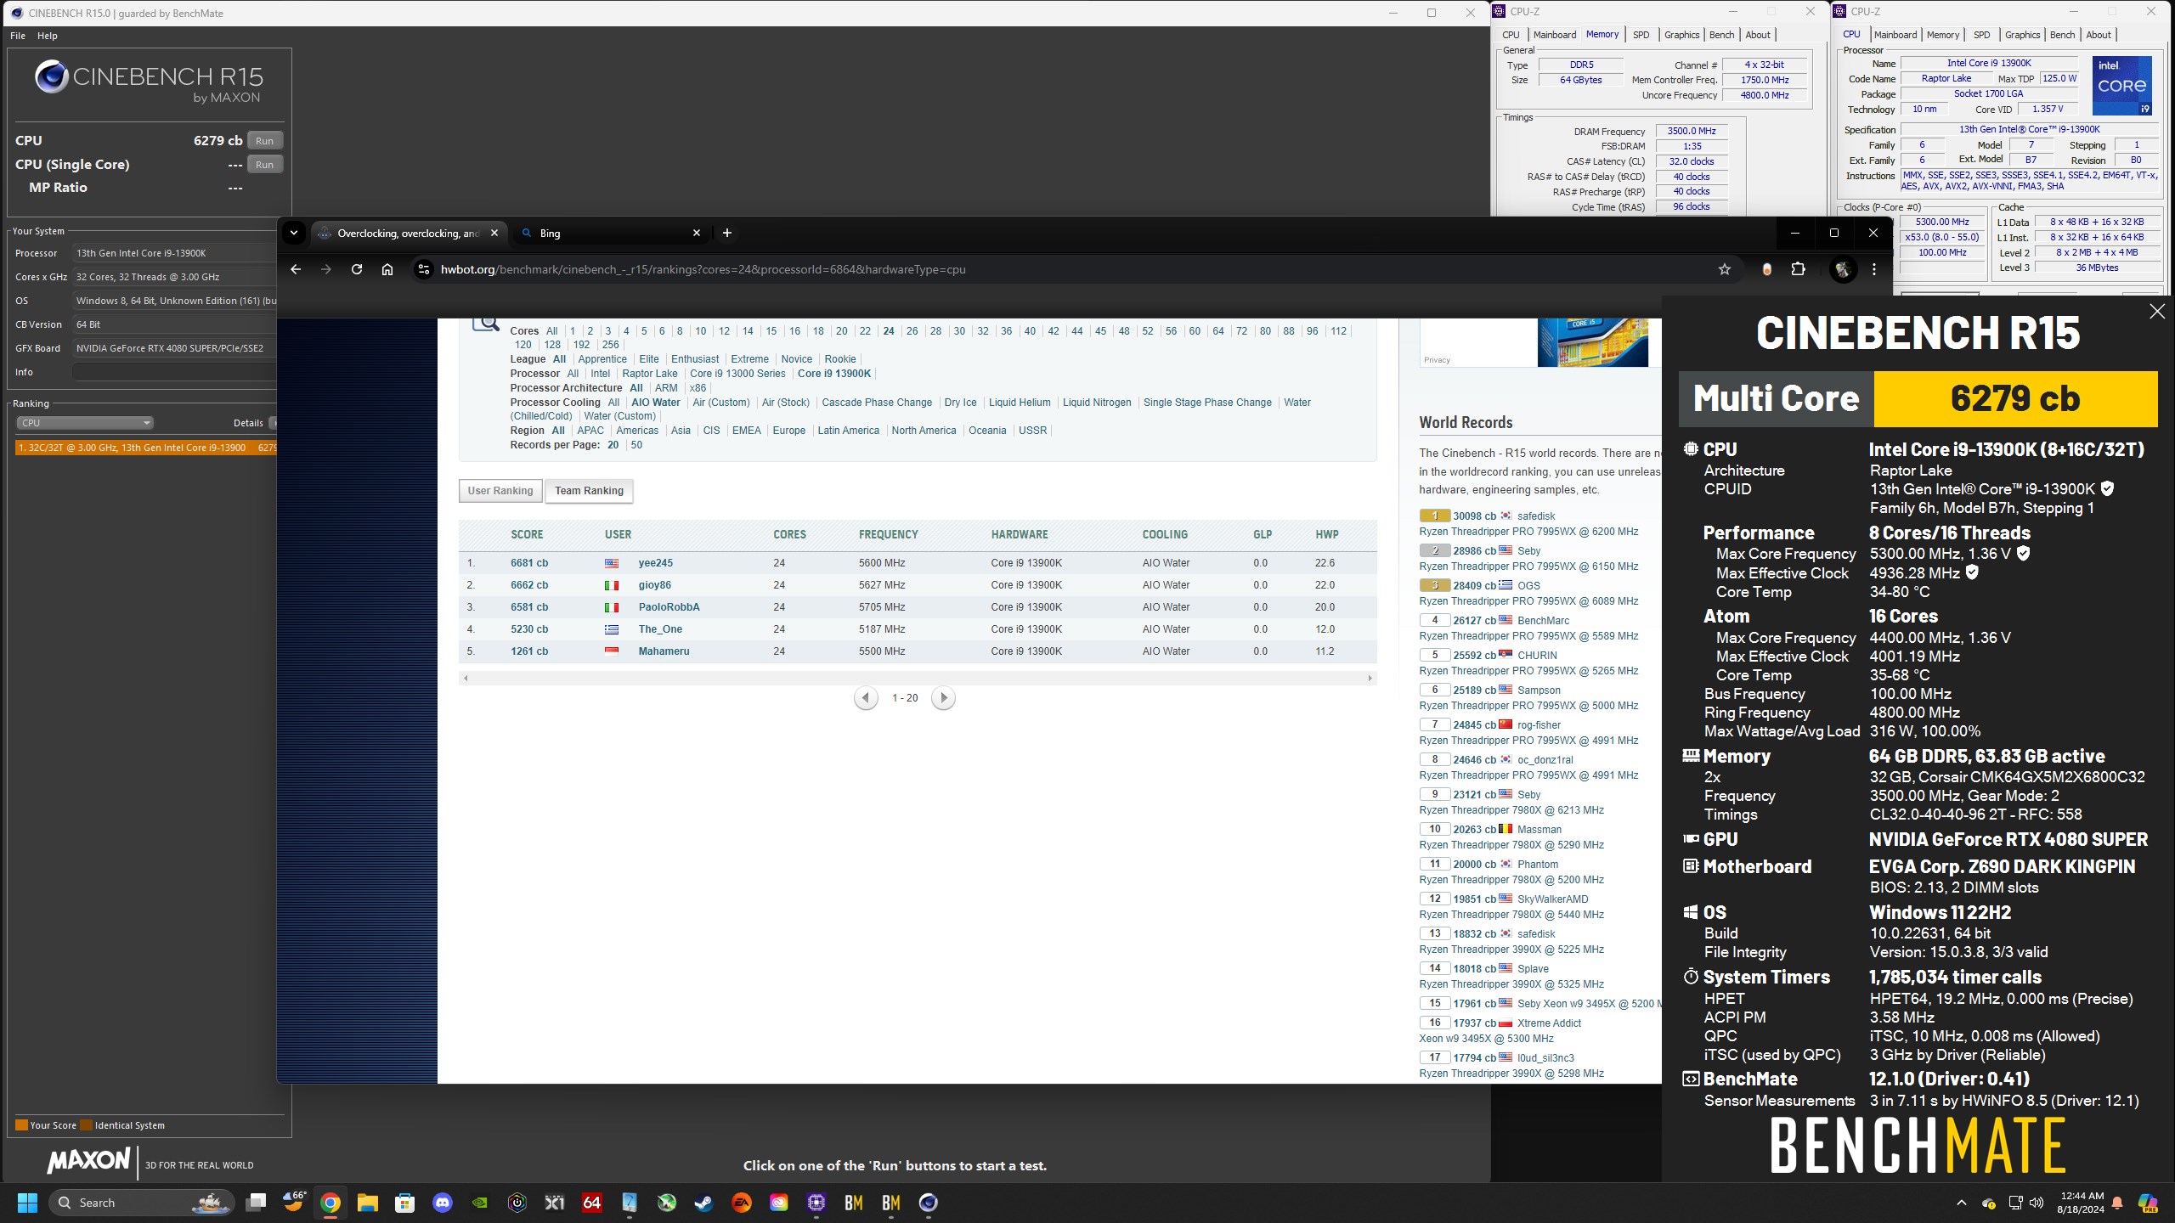
Task: Click the hwbot address bar URL
Action: pos(703,269)
